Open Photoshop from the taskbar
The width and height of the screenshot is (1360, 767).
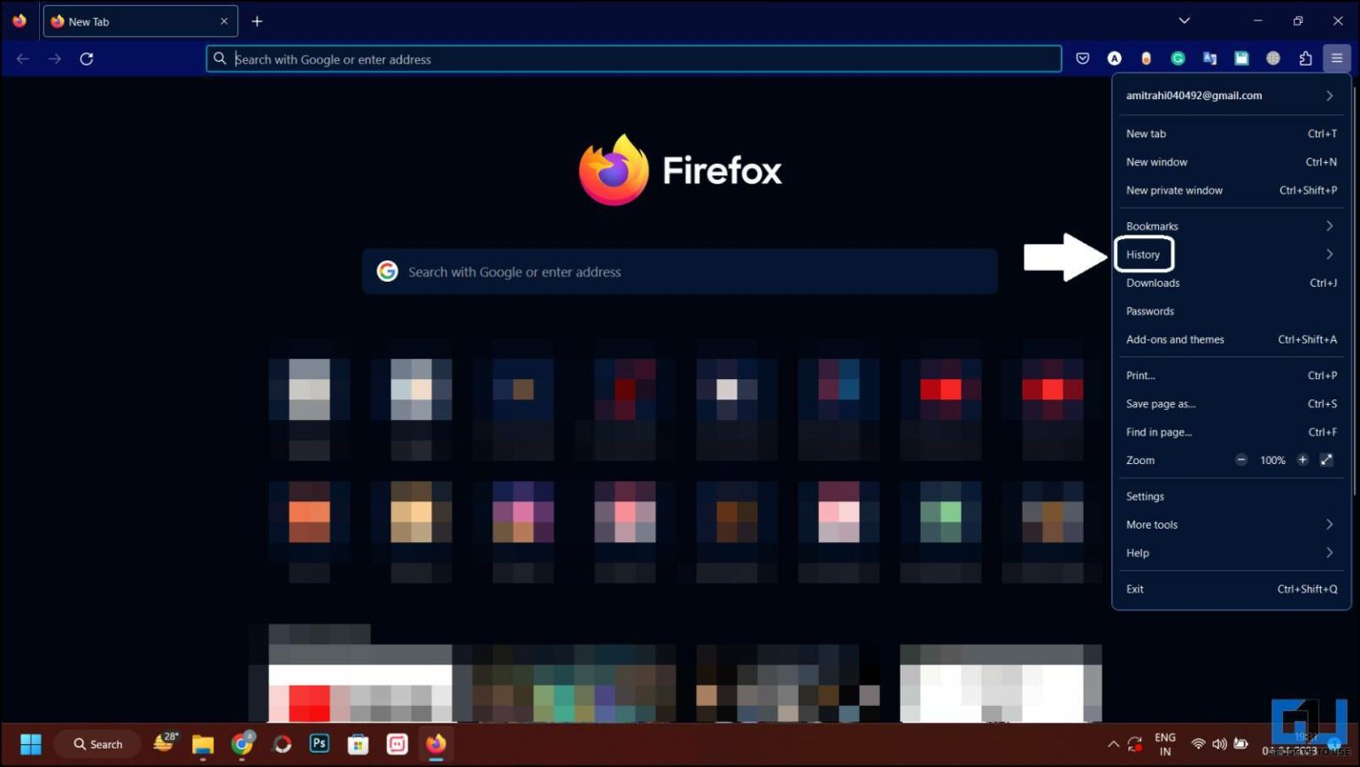click(x=320, y=744)
